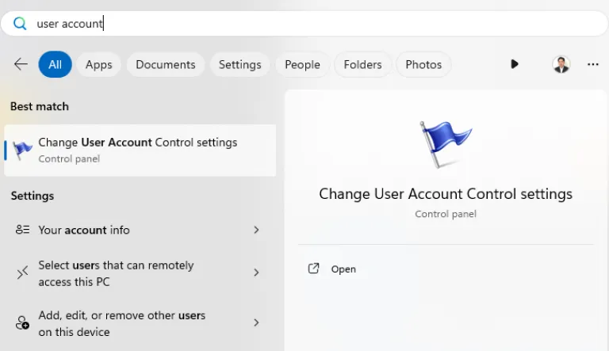Click the back arrow icon
The image size is (609, 351).
pyautogui.click(x=21, y=65)
